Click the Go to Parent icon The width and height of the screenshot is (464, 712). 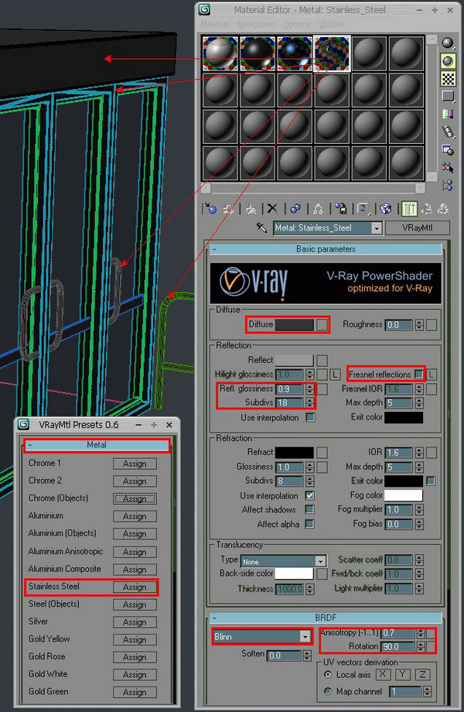426,208
